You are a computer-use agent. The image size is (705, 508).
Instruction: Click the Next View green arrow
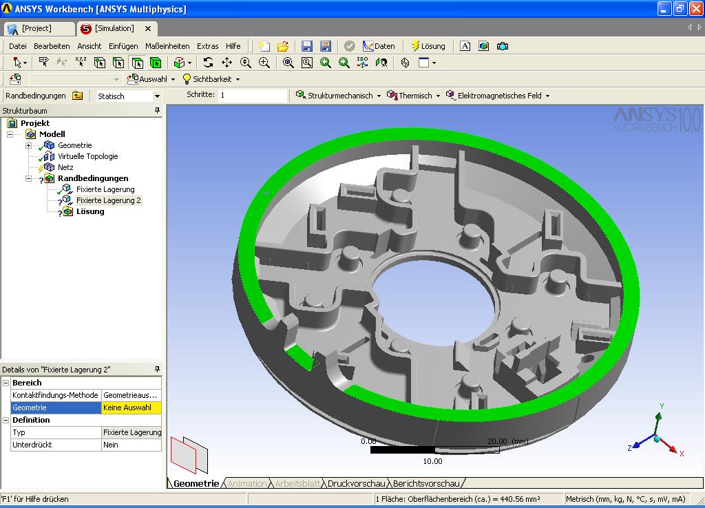click(344, 63)
